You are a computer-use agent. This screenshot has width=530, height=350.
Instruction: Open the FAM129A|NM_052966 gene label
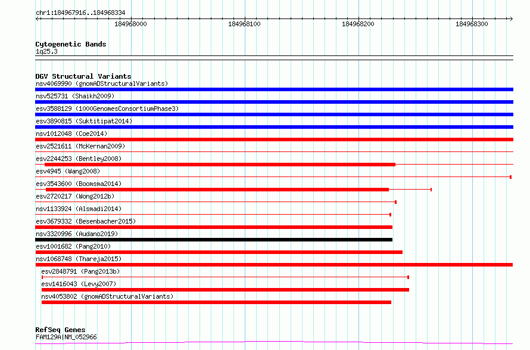coord(66,337)
